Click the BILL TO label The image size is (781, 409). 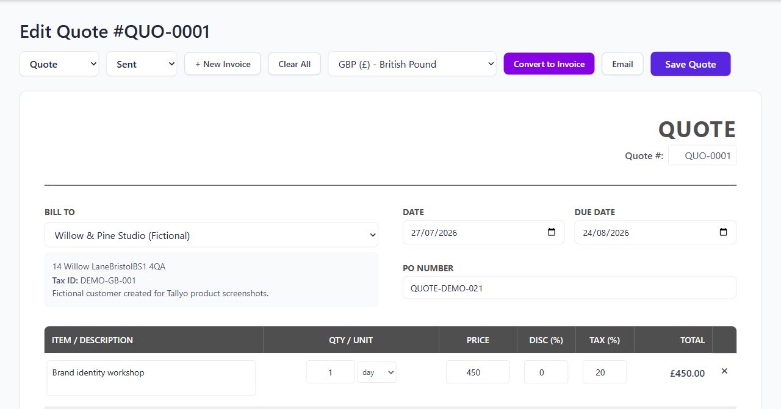(x=60, y=212)
